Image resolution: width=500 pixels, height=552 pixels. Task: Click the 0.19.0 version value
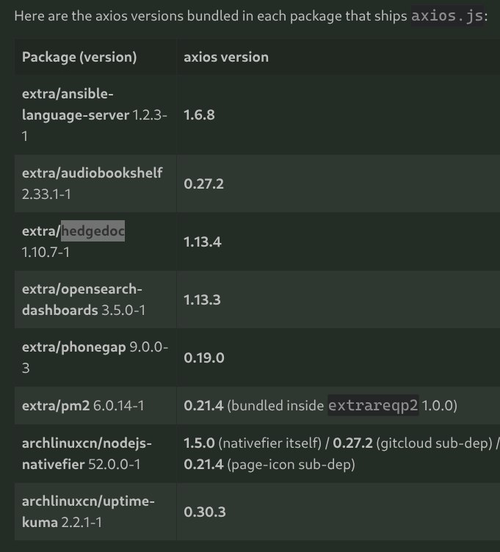[x=203, y=358]
